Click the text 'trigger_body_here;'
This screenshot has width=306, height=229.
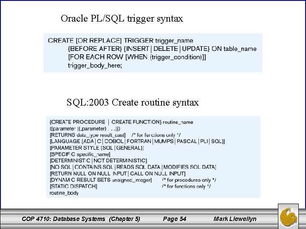tap(95, 65)
